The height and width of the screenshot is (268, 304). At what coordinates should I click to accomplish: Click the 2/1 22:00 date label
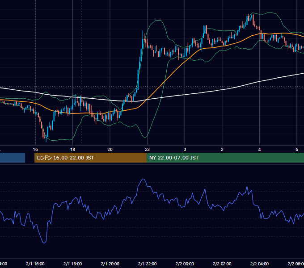click(x=148, y=264)
